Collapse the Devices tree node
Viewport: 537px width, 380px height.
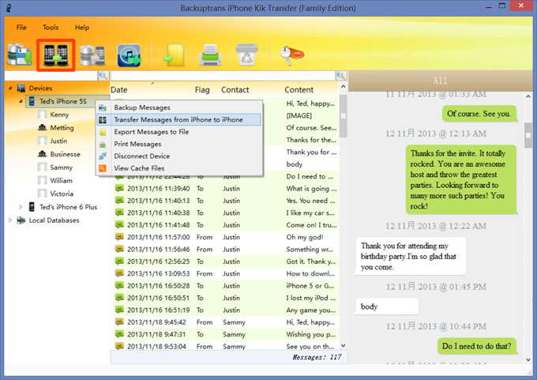[x=10, y=88]
